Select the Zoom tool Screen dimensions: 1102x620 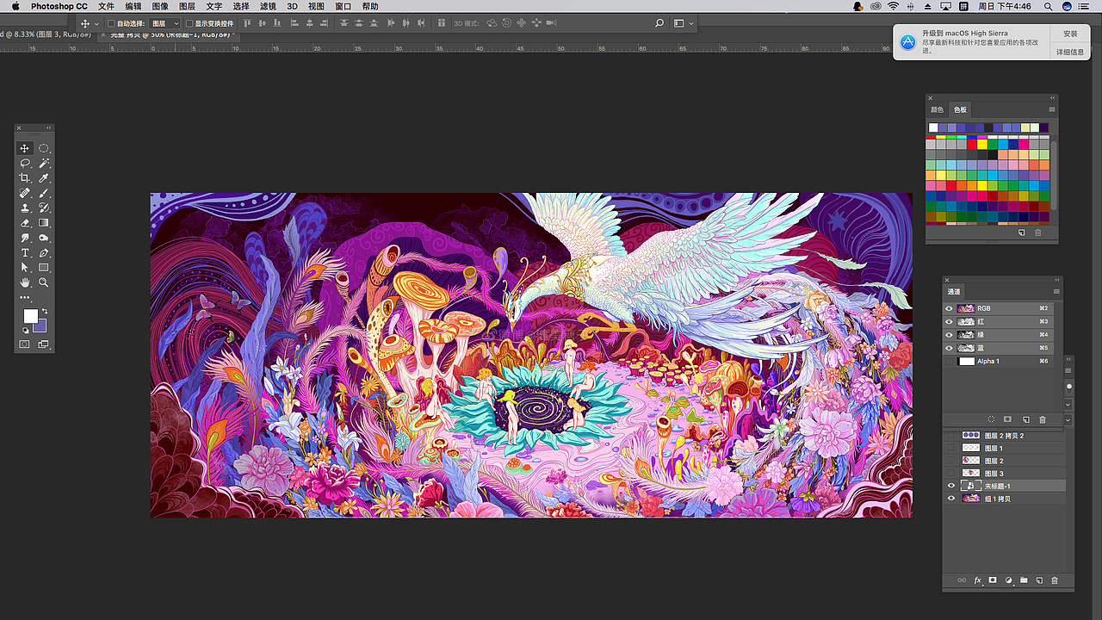tap(44, 282)
